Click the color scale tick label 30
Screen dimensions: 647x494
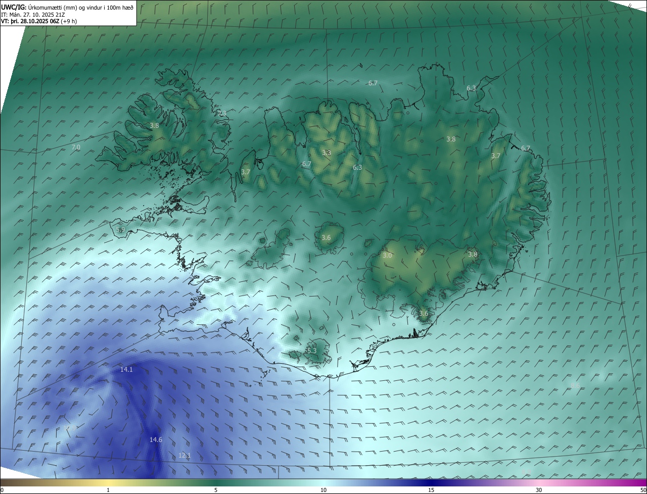pyautogui.click(x=539, y=490)
